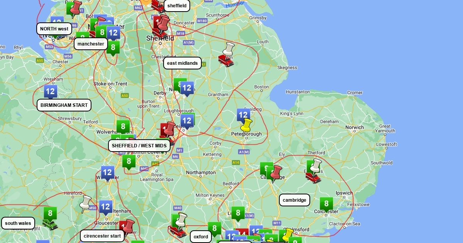
Task: Click the 'cirencester start' label
Action: pos(102,236)
